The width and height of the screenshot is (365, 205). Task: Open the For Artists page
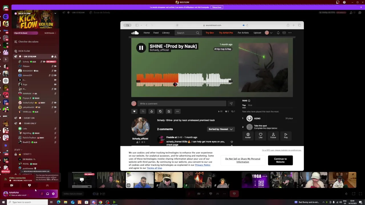coord(243,33)
